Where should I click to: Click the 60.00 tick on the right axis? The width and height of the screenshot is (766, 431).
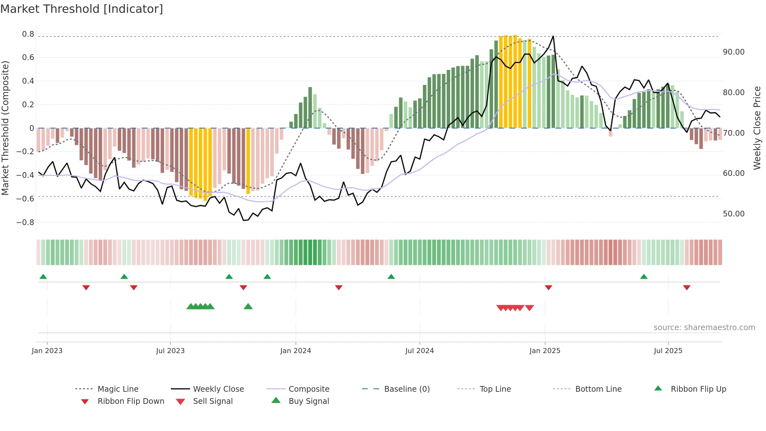[734, 173]
